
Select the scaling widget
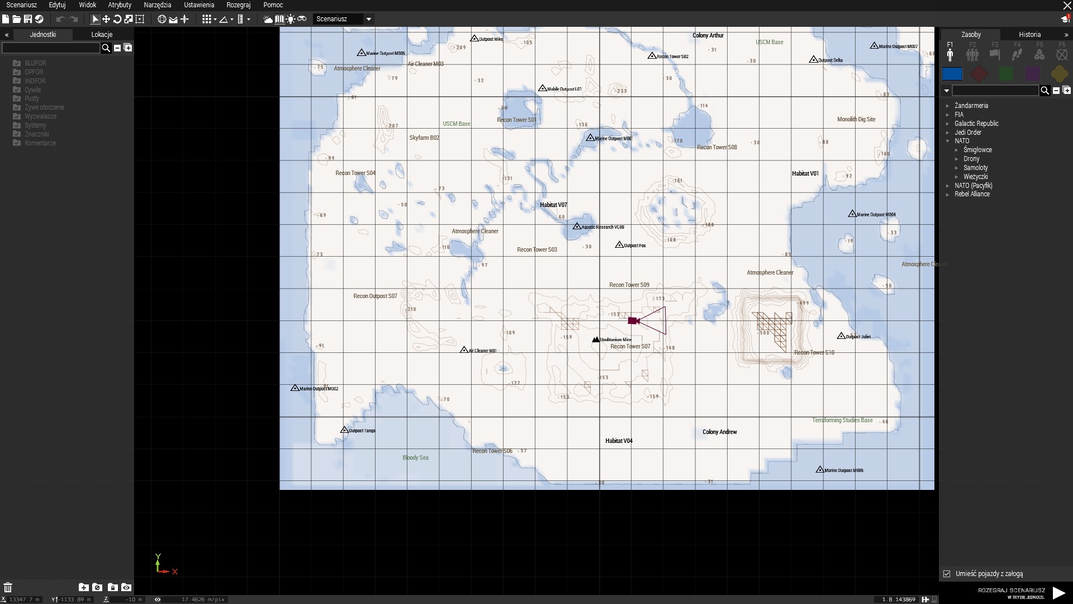click(x=129, y=19)
